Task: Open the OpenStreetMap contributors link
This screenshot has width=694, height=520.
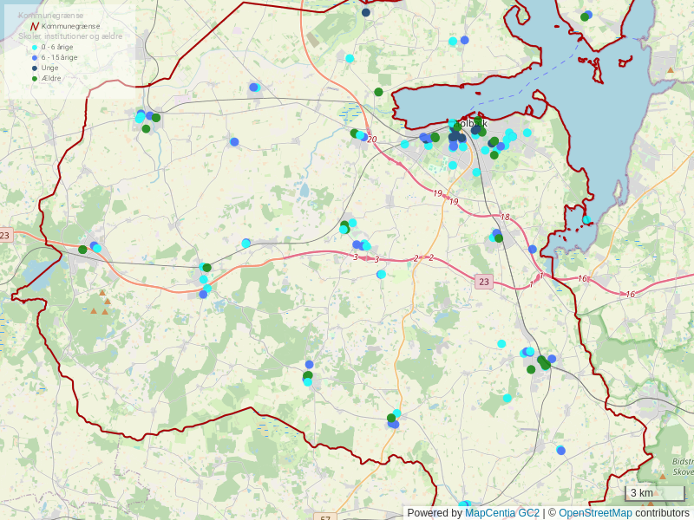Action: [x=595, y=513]
